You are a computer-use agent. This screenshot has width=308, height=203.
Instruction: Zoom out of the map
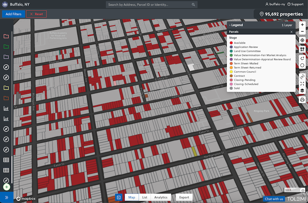click(x=302, y=32)
